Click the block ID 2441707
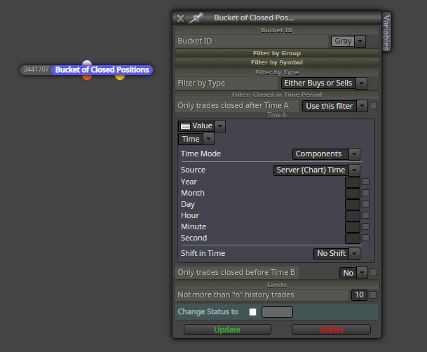 pyautogui.click(x=36, y=69)
